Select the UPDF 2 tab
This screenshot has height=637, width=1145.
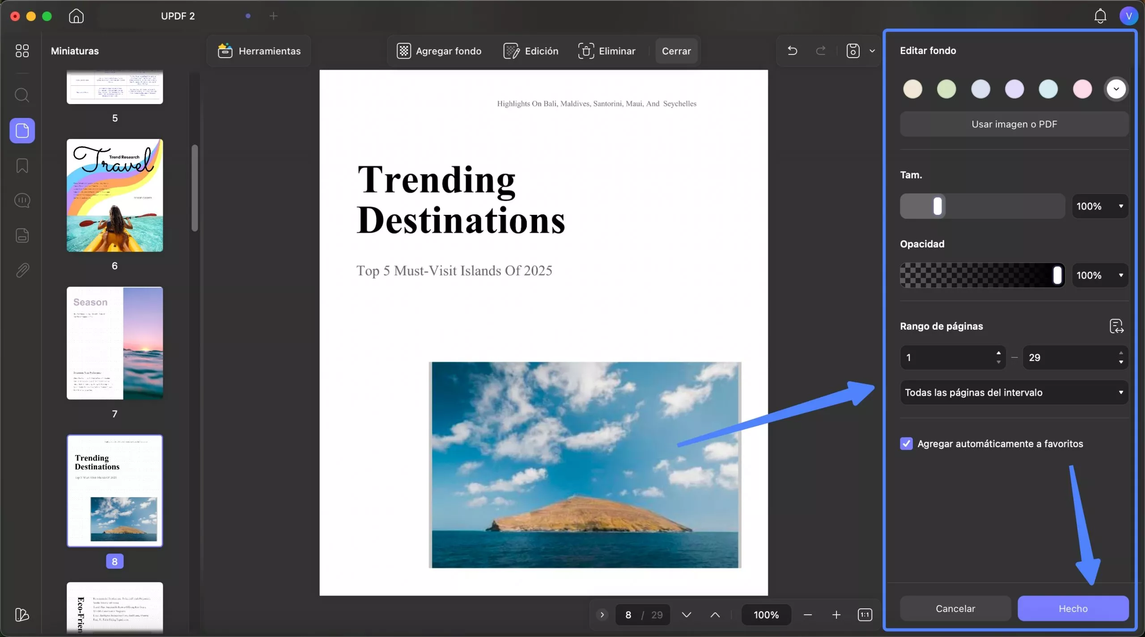click(178, 16)
